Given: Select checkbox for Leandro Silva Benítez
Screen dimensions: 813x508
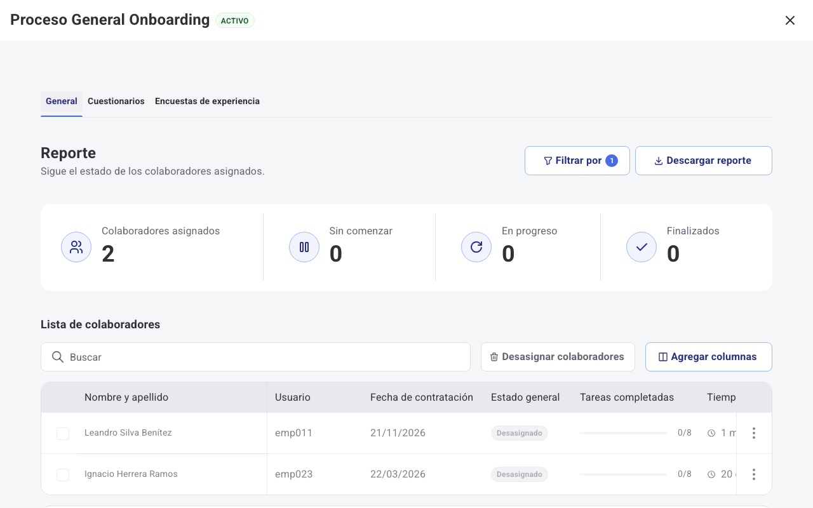Looking at the screenshot, I should (63, 434).
